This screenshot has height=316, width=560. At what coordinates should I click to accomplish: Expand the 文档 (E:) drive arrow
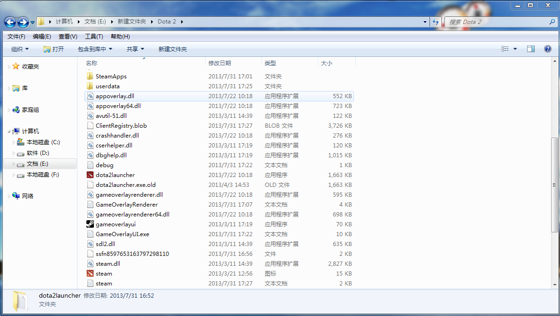14,164
